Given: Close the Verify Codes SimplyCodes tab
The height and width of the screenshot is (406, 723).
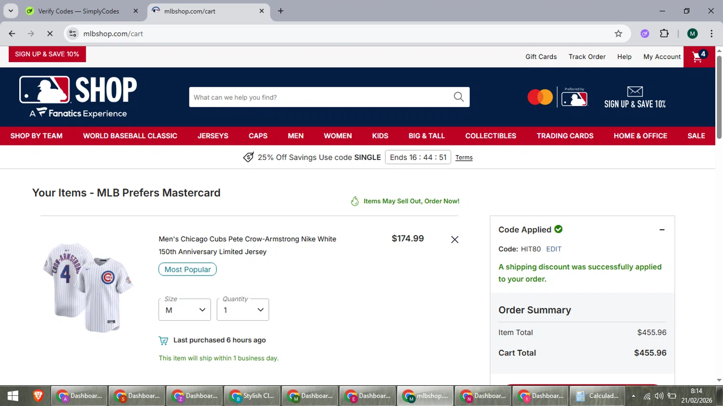Looking at the screenshot, I should [135, 11].
